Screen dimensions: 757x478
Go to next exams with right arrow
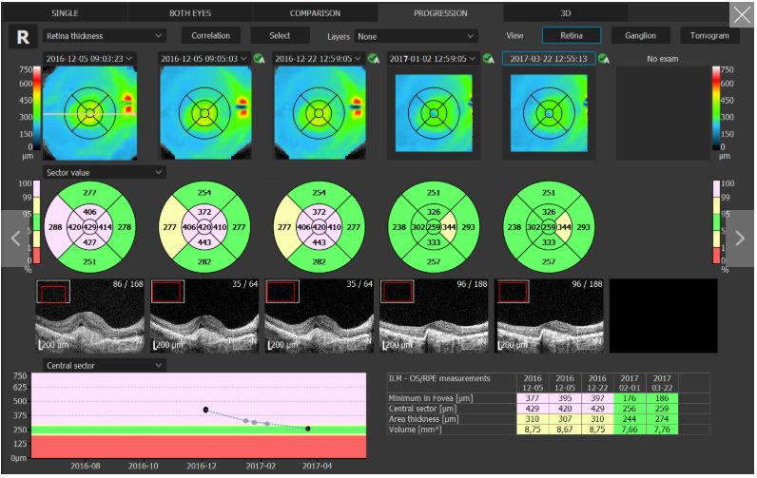(741, 239)
